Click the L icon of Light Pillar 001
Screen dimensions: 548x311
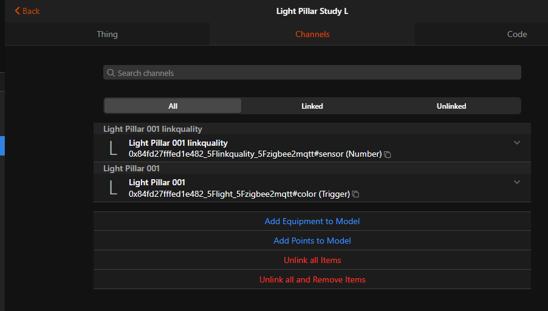[112, 188]
